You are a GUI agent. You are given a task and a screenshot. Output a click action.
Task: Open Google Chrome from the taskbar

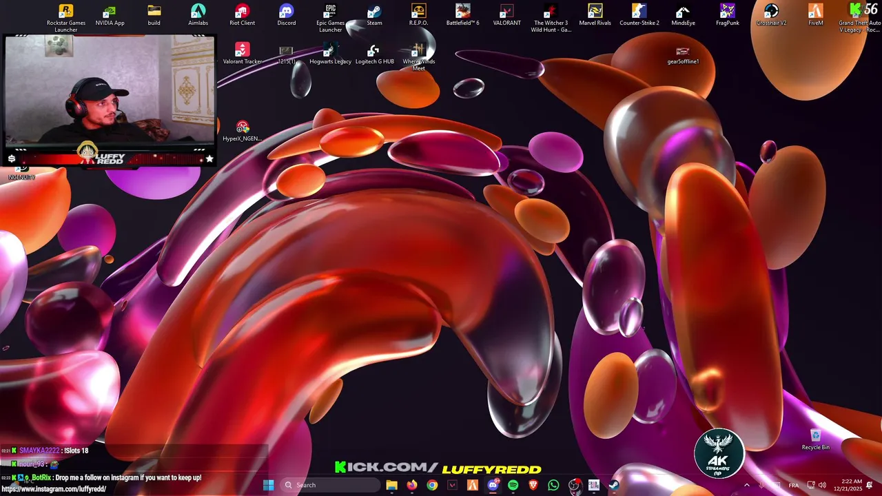[432, 485]
